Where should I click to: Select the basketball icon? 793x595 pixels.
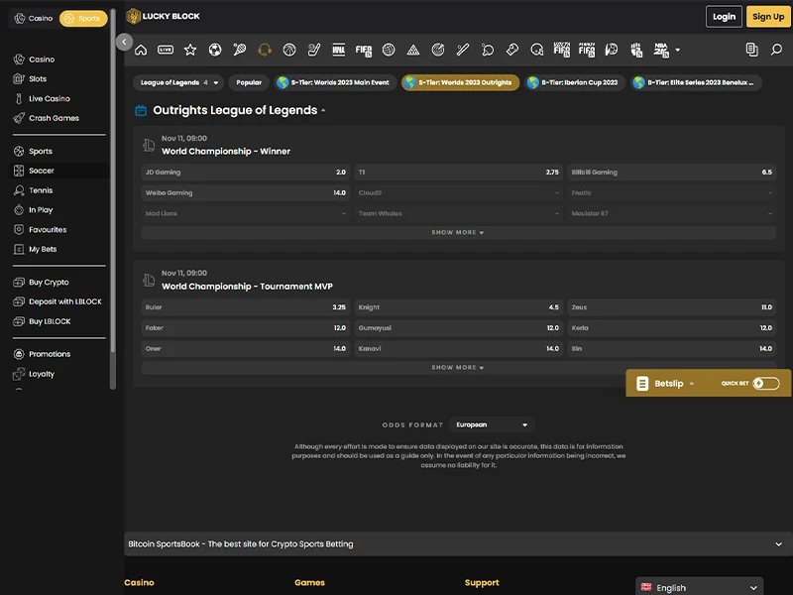(x=289, y=50)
